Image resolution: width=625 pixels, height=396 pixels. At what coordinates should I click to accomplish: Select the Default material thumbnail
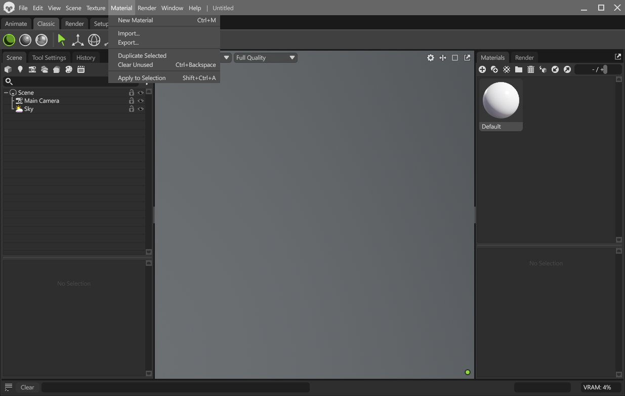pos(501,100)
